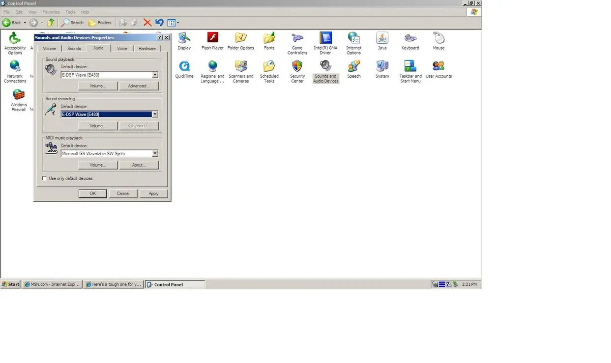Click the dialog's question-mark help button
611x363 pixels.
point(160,37)
